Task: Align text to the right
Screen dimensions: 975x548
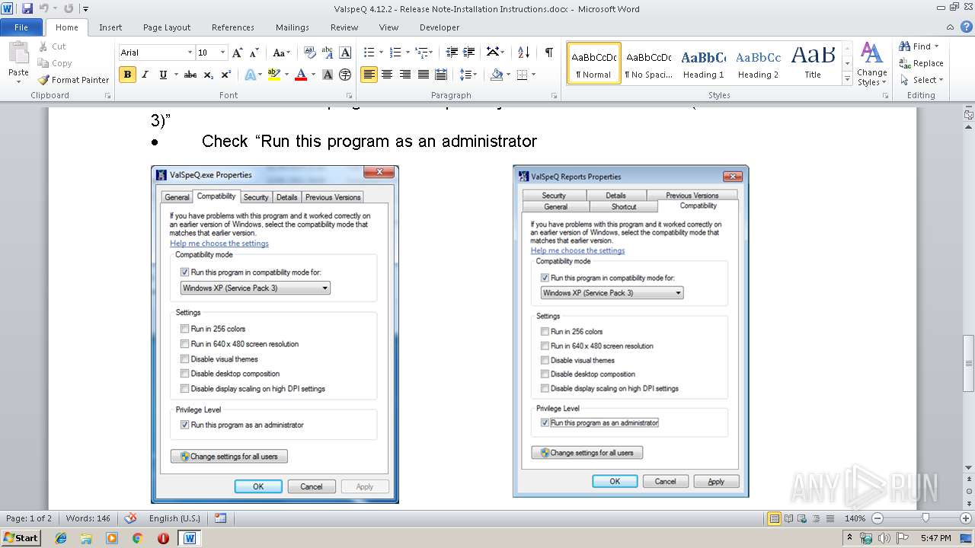Action: pos(405,75)
